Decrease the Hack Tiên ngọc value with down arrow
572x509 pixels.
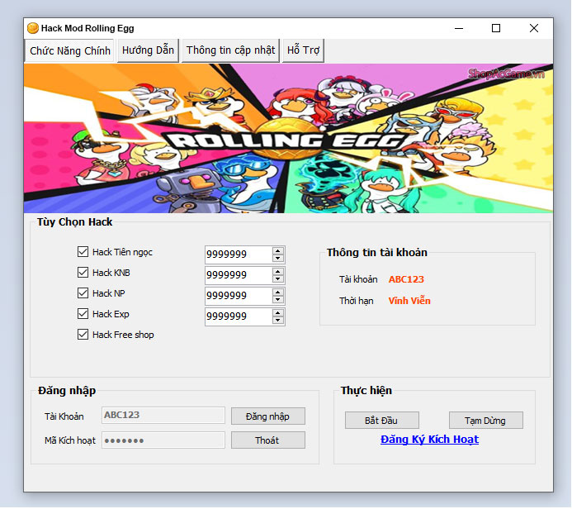pos(278,258)
